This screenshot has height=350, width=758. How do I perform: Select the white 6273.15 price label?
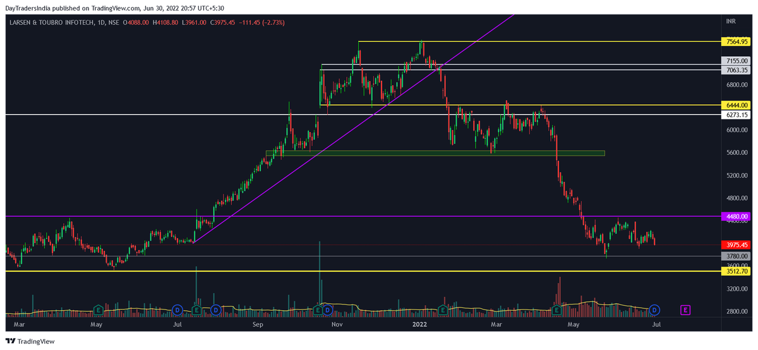736,115
